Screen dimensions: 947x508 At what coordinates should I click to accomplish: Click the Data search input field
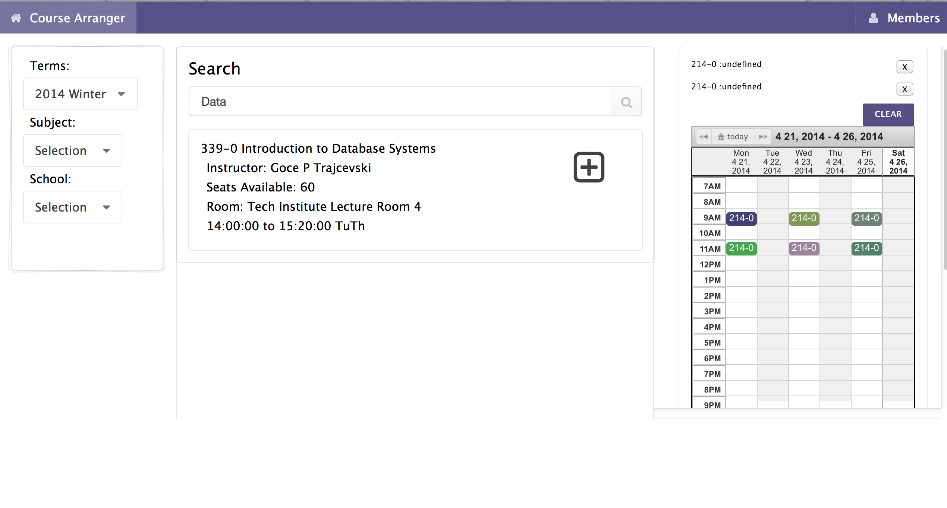click(400, 102)
